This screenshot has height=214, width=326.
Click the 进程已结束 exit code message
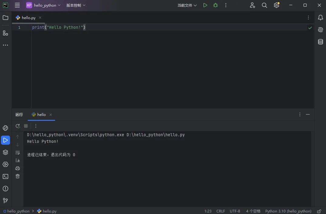click(x=51, y=155)
